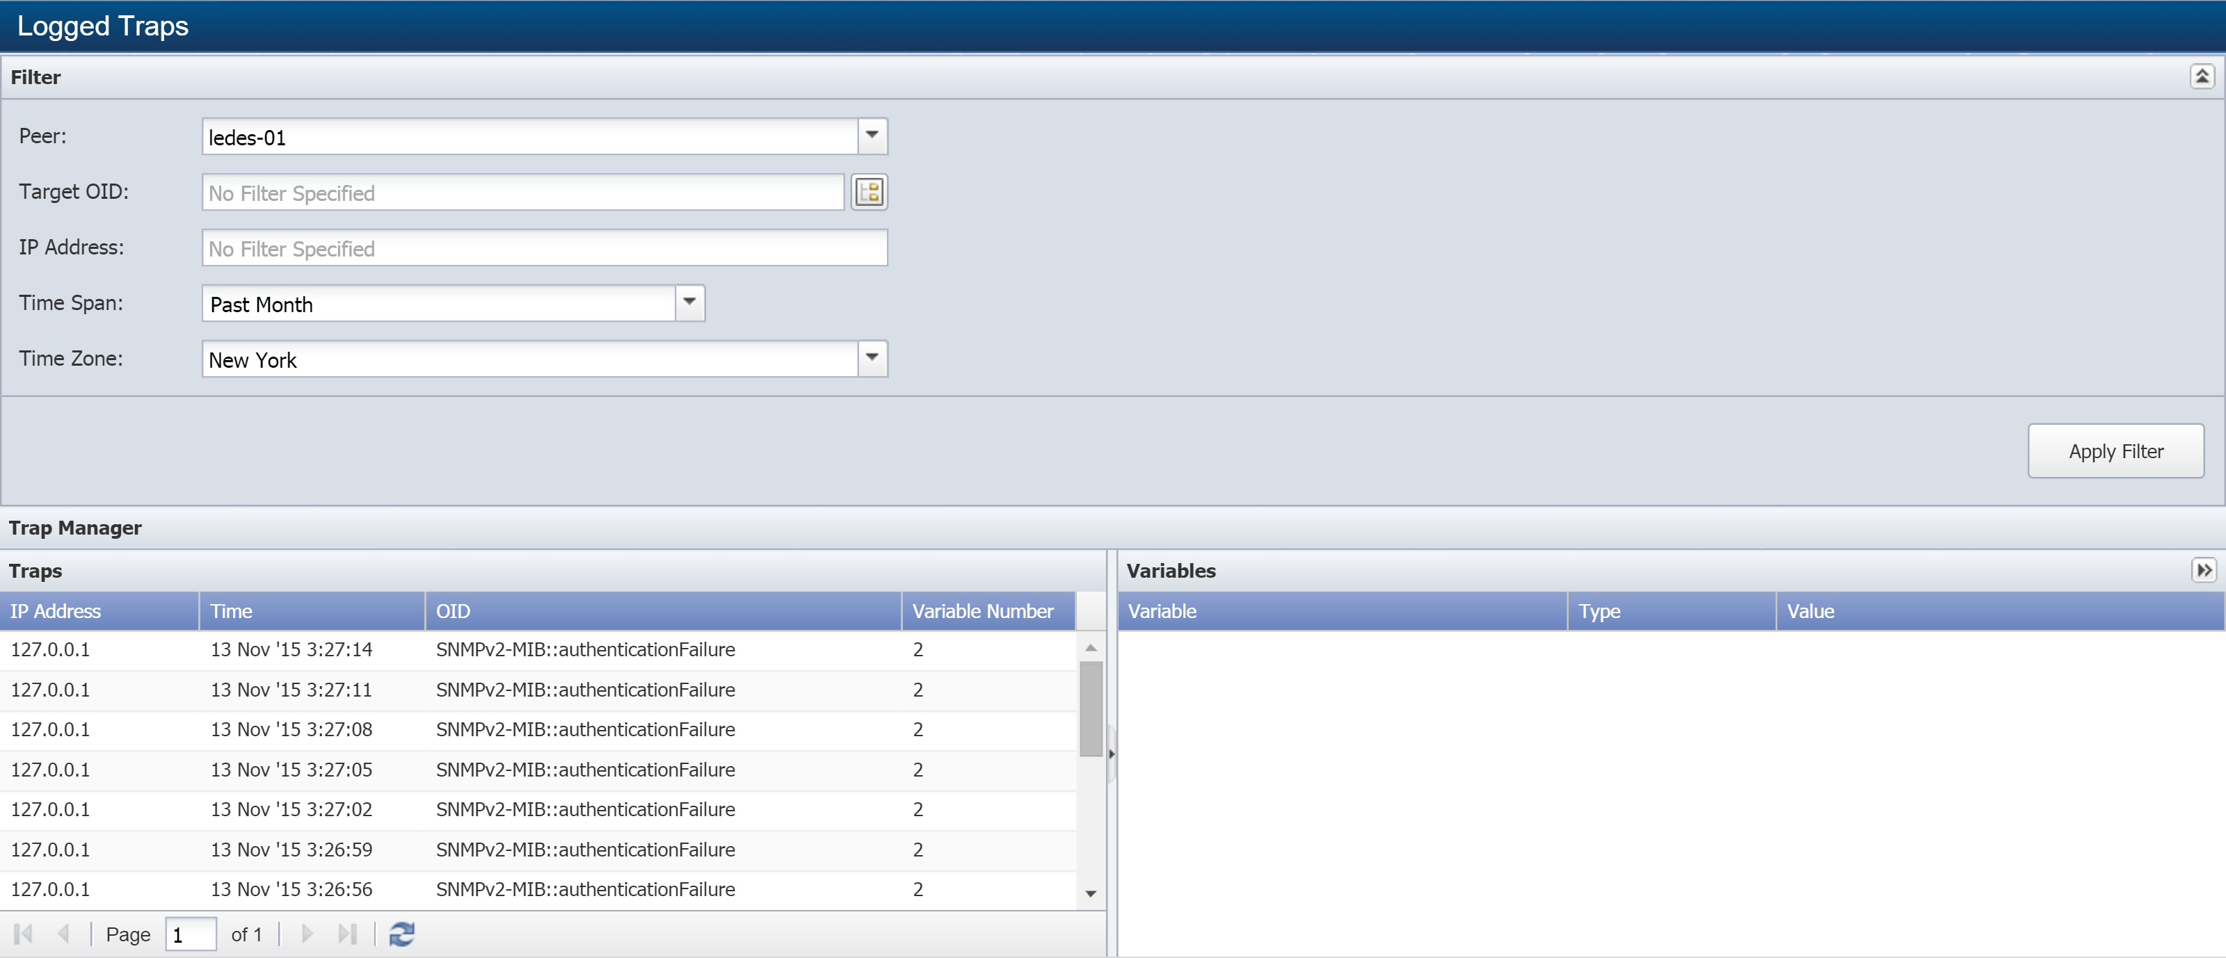2226x958 pixels.
Task: Click the Target OID input field
Action: tap(525, 193)
